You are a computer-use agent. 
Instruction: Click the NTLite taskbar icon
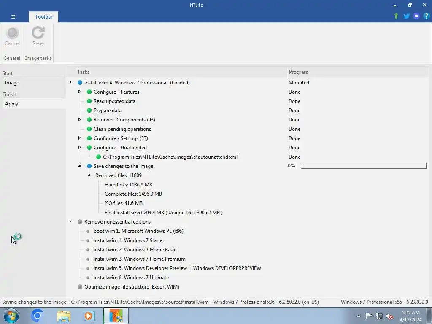(x=116, y=316)
